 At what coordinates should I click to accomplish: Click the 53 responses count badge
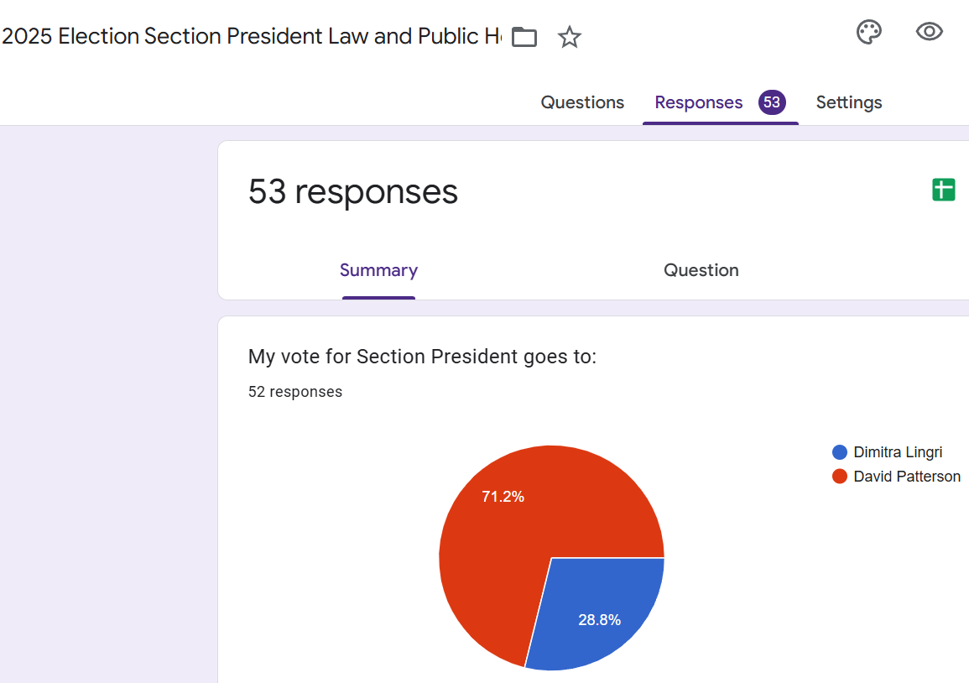tap(772, 102)
